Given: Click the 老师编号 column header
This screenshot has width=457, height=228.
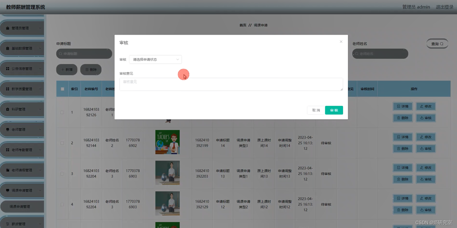Looking at the screenshot, I should (x=91, y=89).
